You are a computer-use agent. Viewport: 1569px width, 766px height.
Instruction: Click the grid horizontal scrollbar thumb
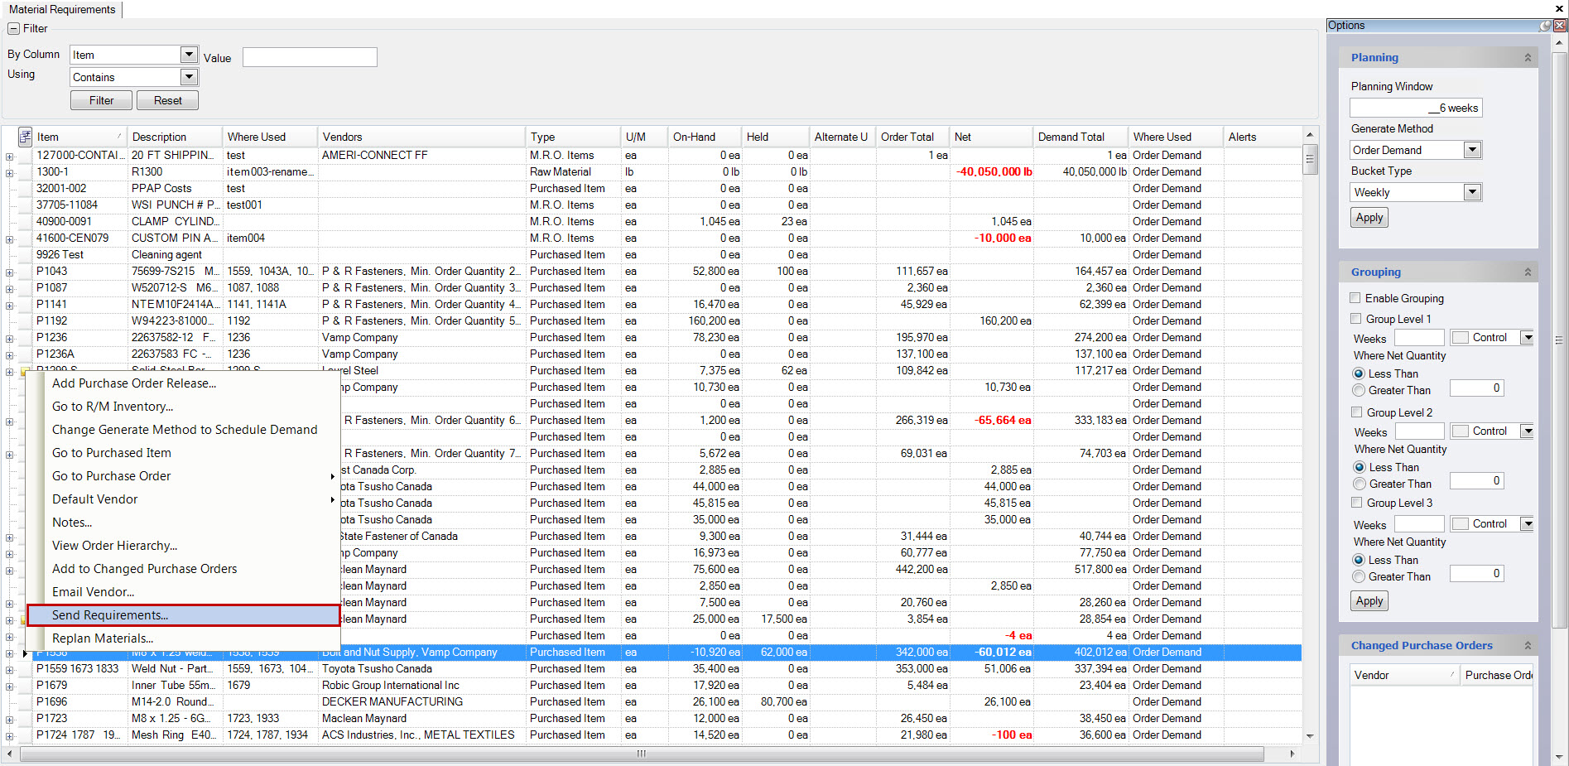tap(642, 754)
